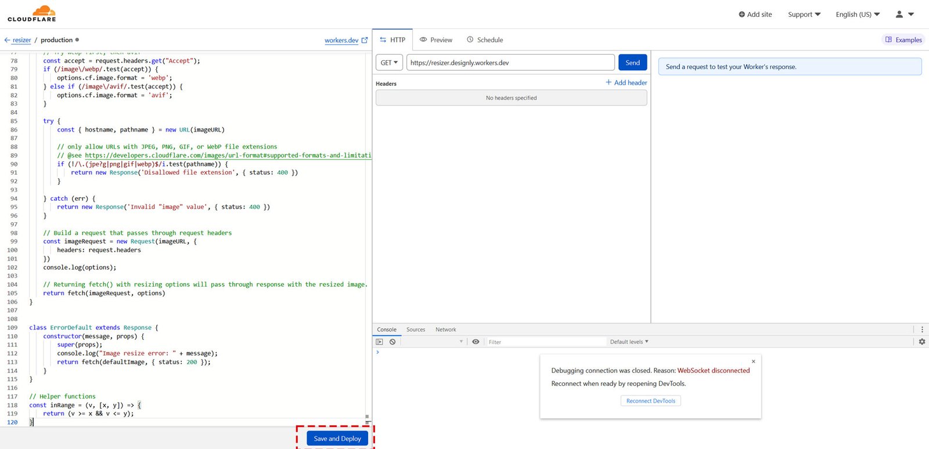
Task: Open the Default levels dropdown
Action: (x=629, y=342)
